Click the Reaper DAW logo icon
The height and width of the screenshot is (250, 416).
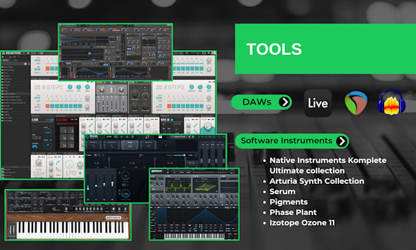356,103
